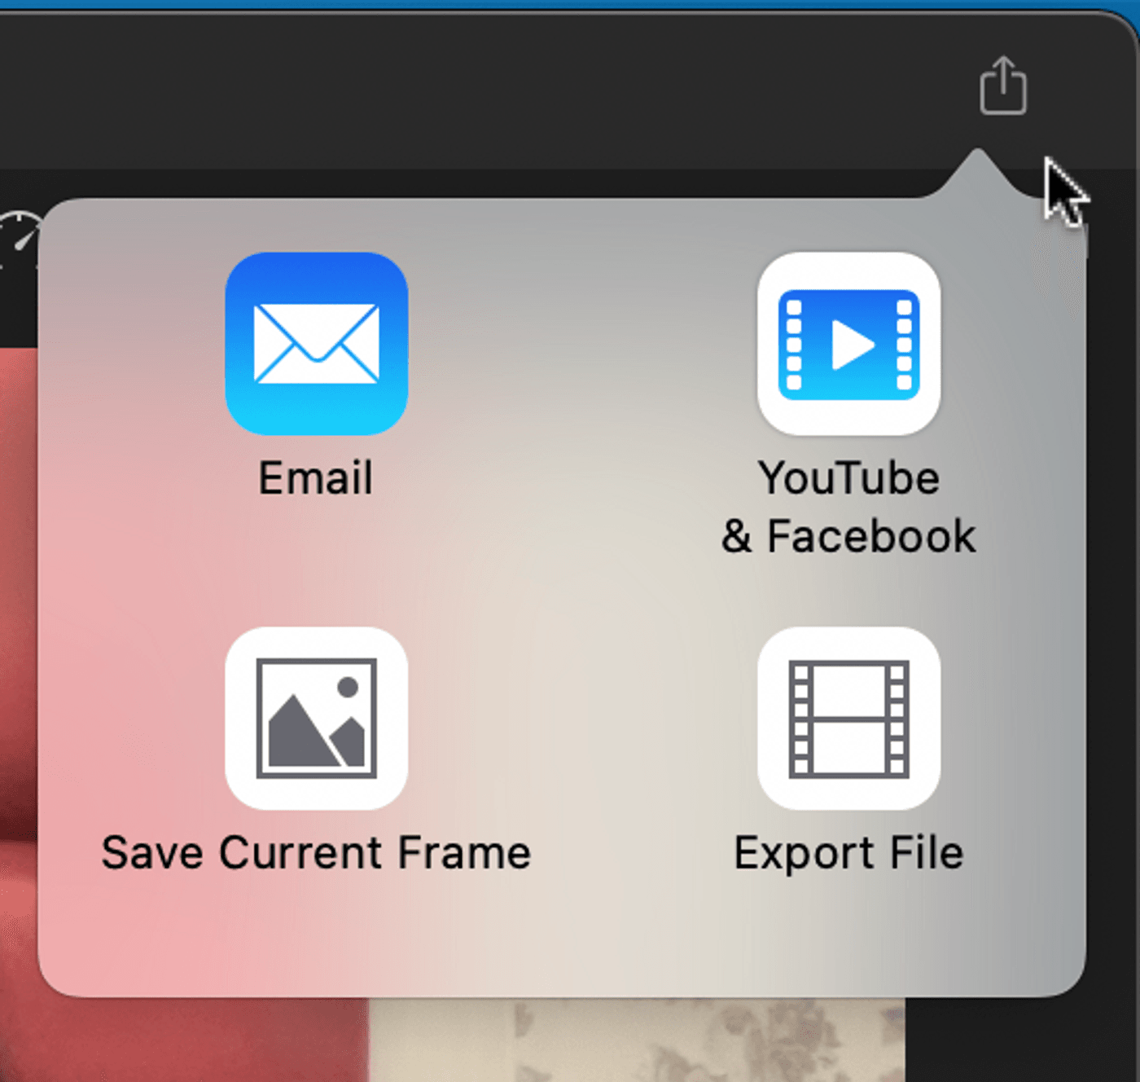Choose the Email share icon

pos(317,343)
